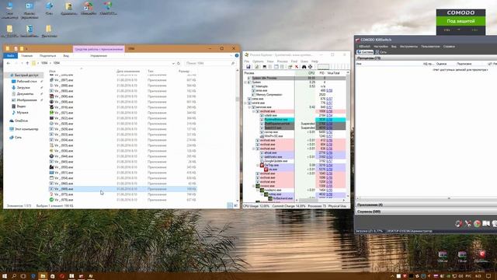Open Users menu in Process Explorer
Image resolution: width=497 pixels, height=280 pixels.
click(304, 61)
